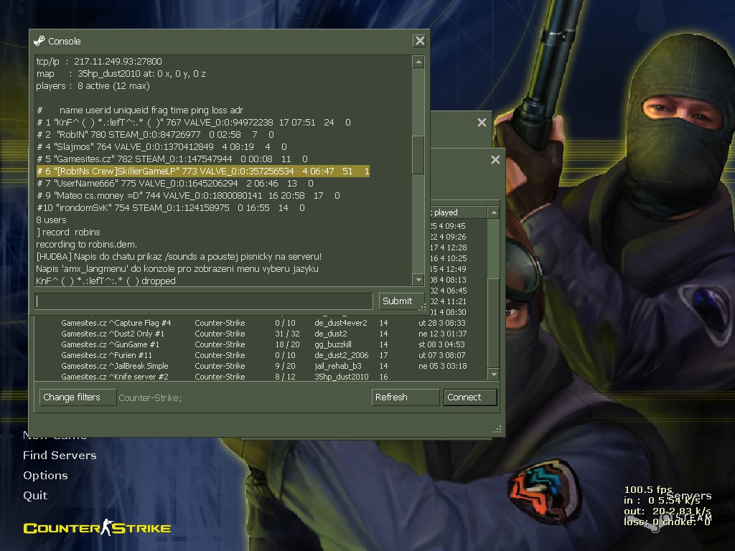Click the "players : 8 active (12 max)" line
This screenshot has width=735, height=551.
coord(93,86)
